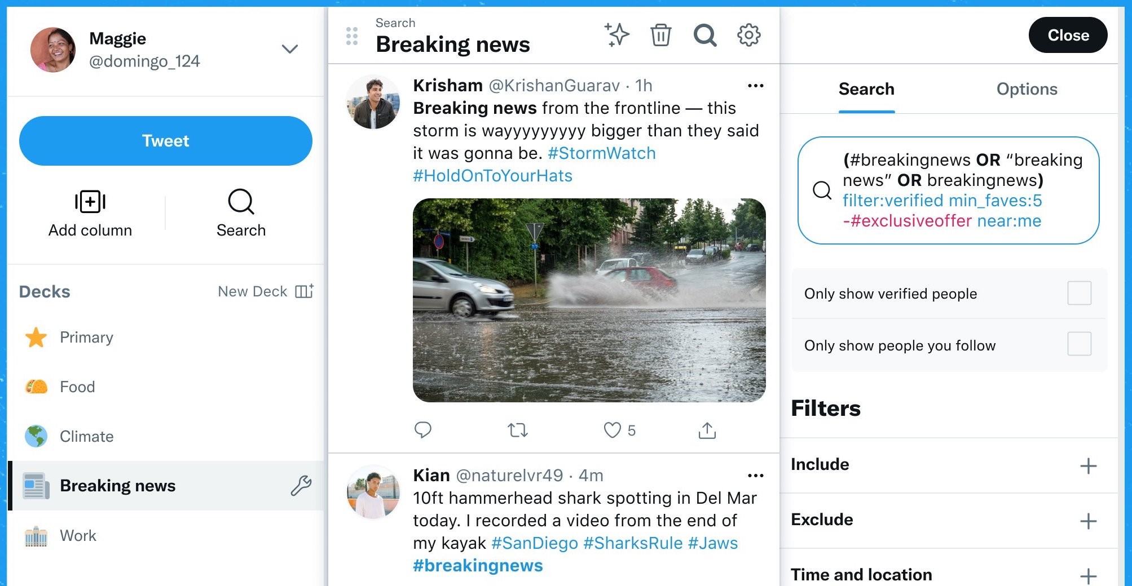Viewport: 1132px width, 586px height.
Task: Switch to the Options tab
Action: tap(1027, 89)
